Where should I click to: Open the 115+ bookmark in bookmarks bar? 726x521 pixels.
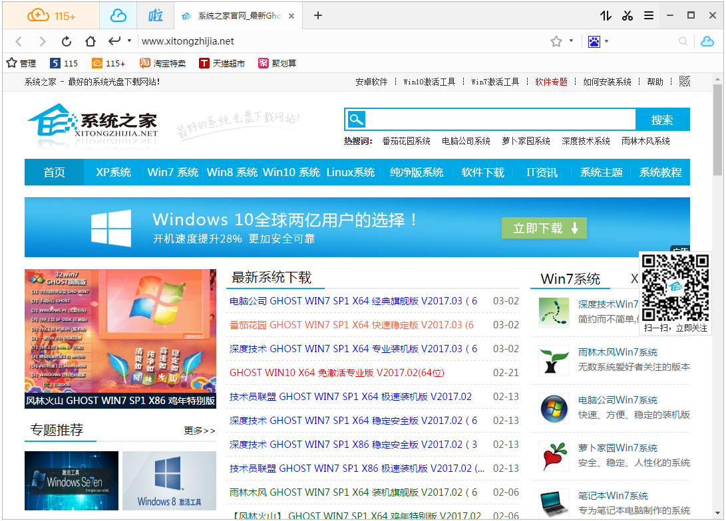[108, 63]
